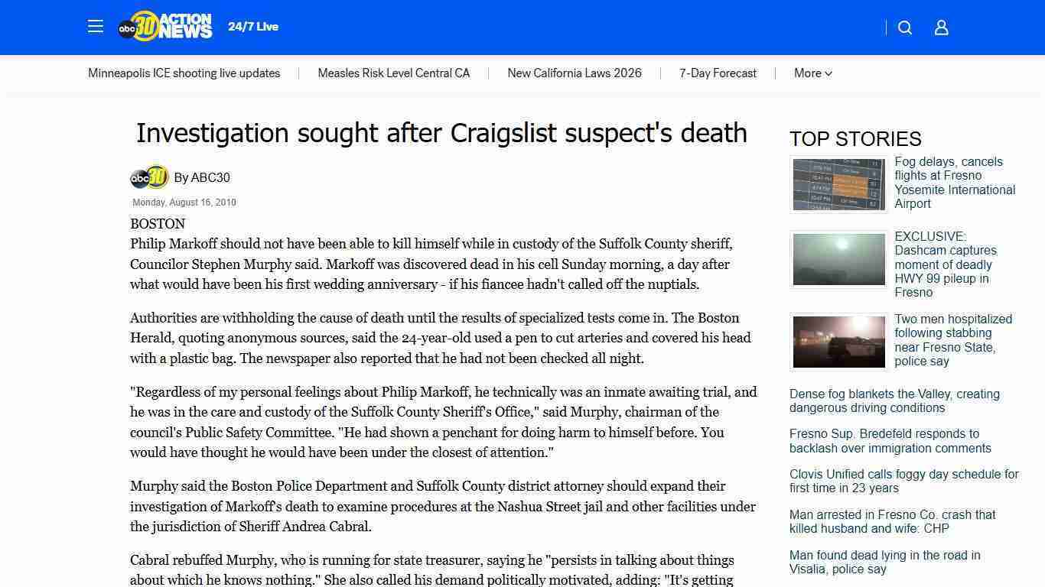Click the dashcam pileup story thumbnail
This screenshot has width=1045, height=587.
coord(838,259)
